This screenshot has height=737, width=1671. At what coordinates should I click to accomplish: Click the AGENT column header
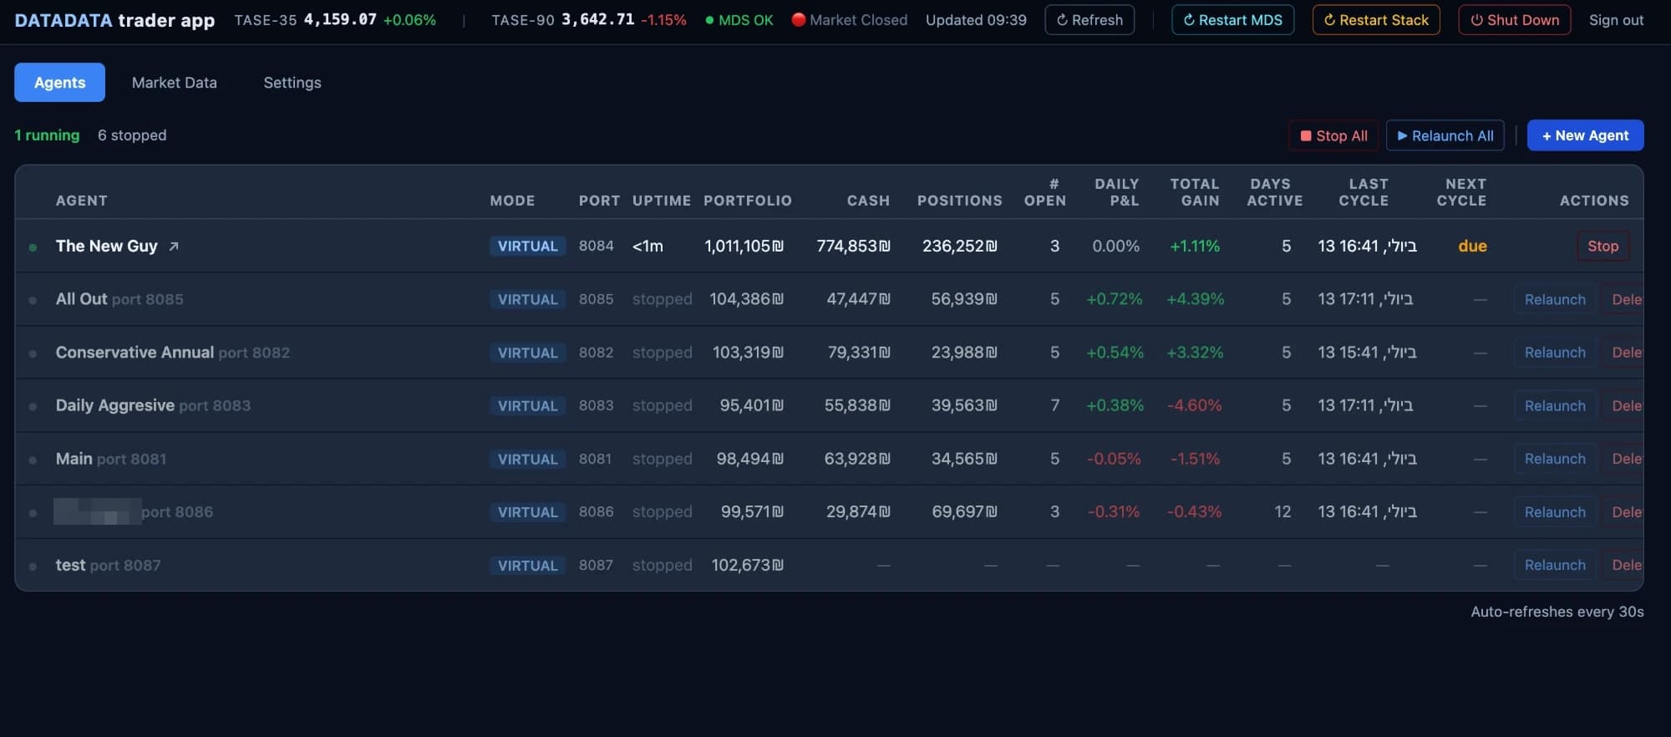81,201
